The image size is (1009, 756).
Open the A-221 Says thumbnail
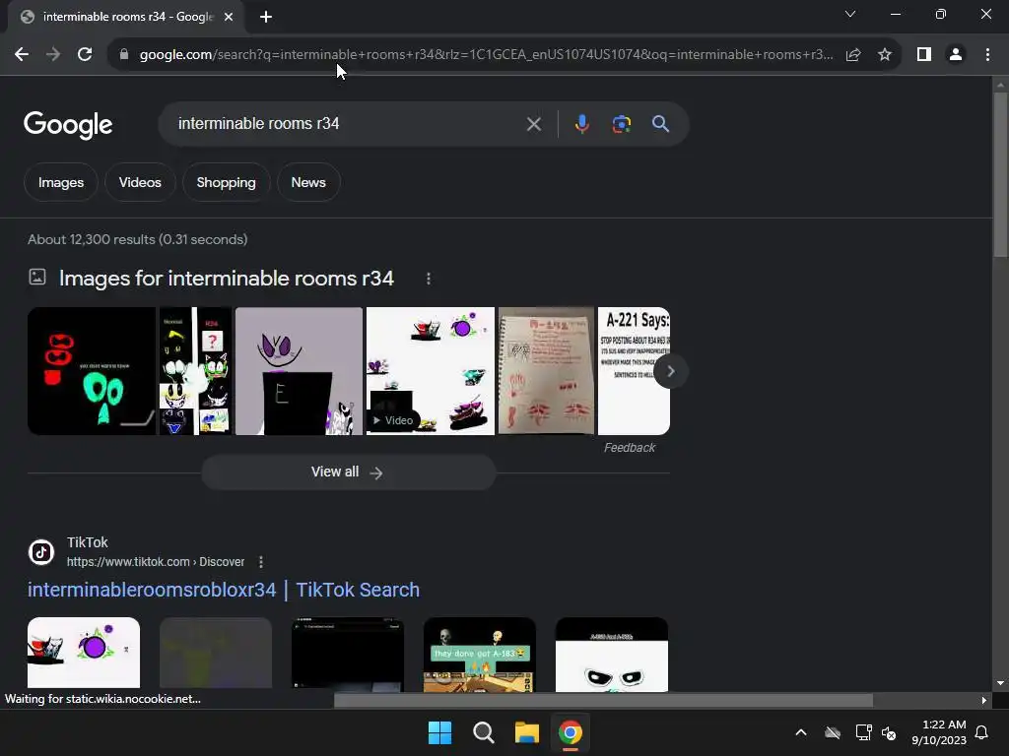[x=634, y=371]
